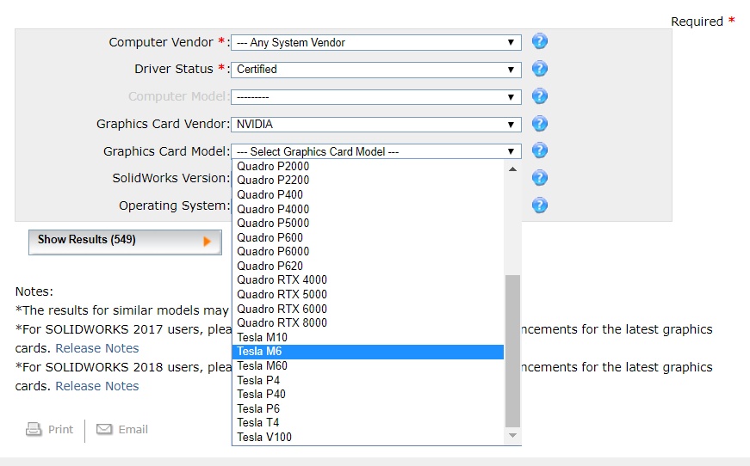Click the Show Results (549) button
The height and width of the screenshot is (466, 750).
(x=125, y=242)
